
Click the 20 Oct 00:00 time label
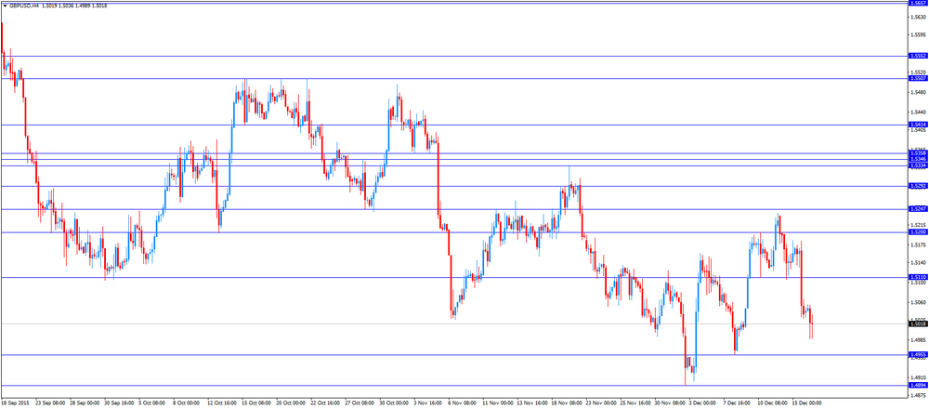tap(290, 402)
